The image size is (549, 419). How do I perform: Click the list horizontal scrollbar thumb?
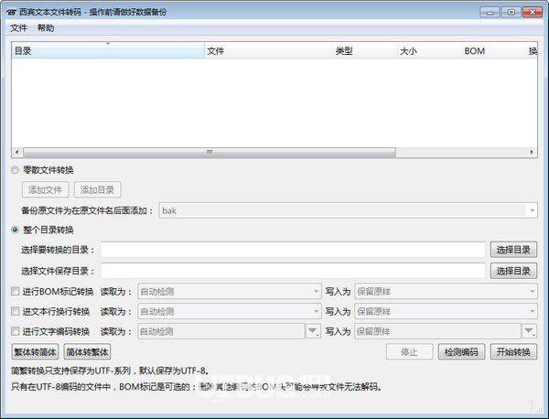point(210,152)
